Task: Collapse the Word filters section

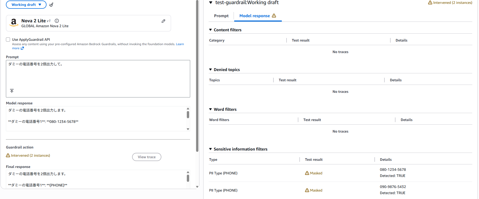Action: click(210, 109)
